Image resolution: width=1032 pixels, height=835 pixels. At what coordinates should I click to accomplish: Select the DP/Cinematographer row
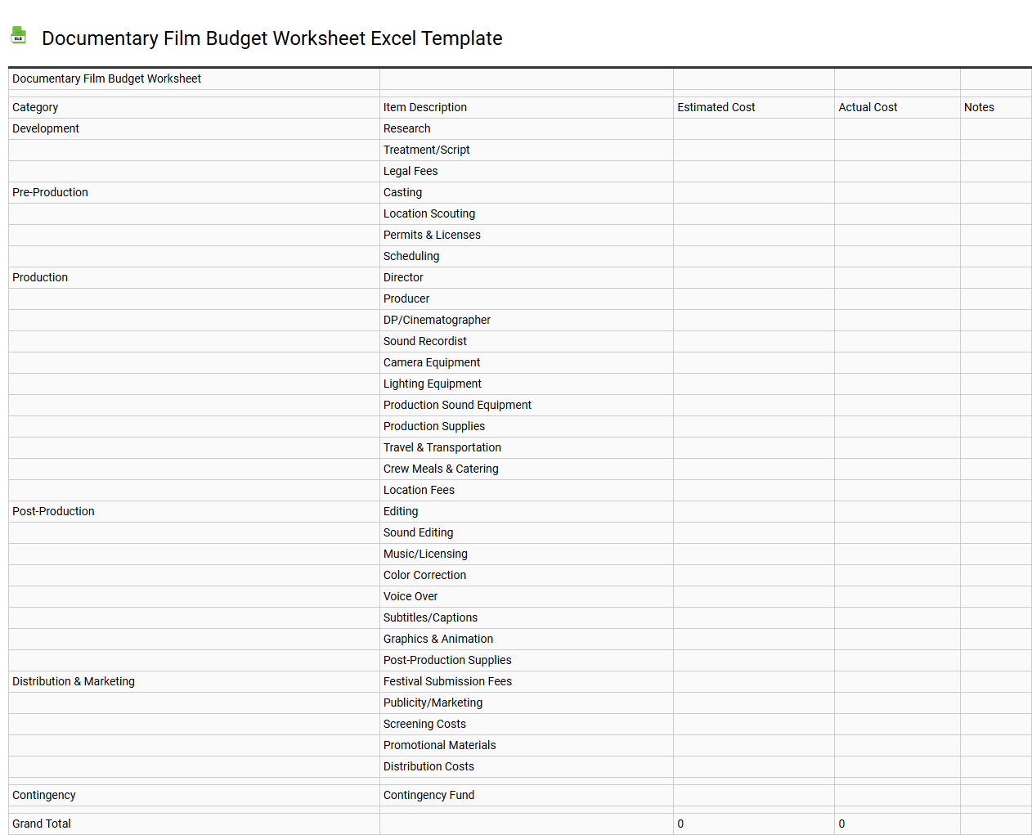point(437,320)
